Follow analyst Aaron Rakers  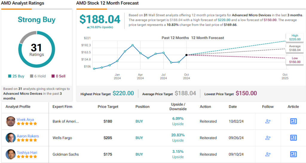point(268,138)
